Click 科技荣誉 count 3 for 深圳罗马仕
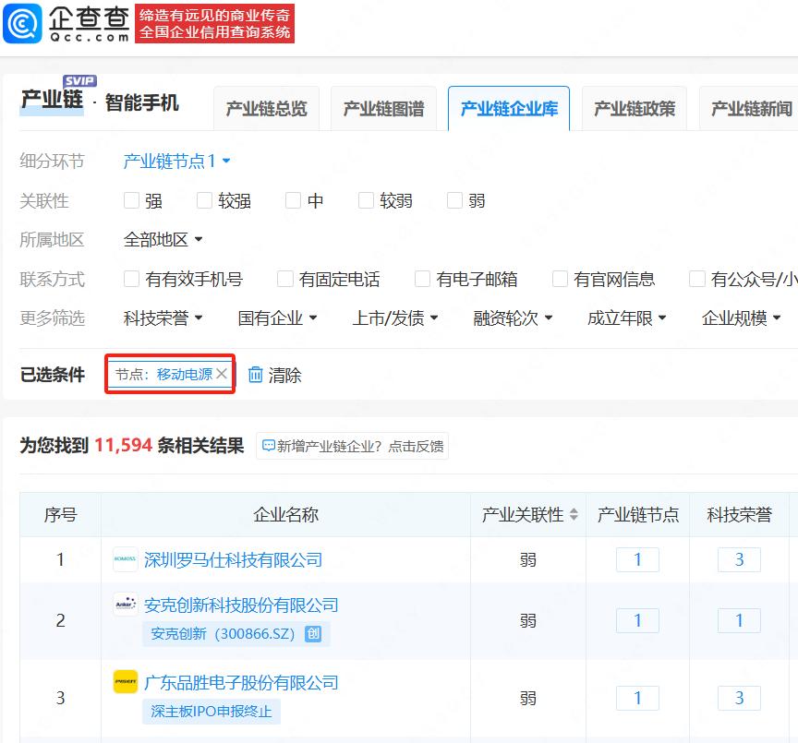The image size is (798, 743). (739, 559)
